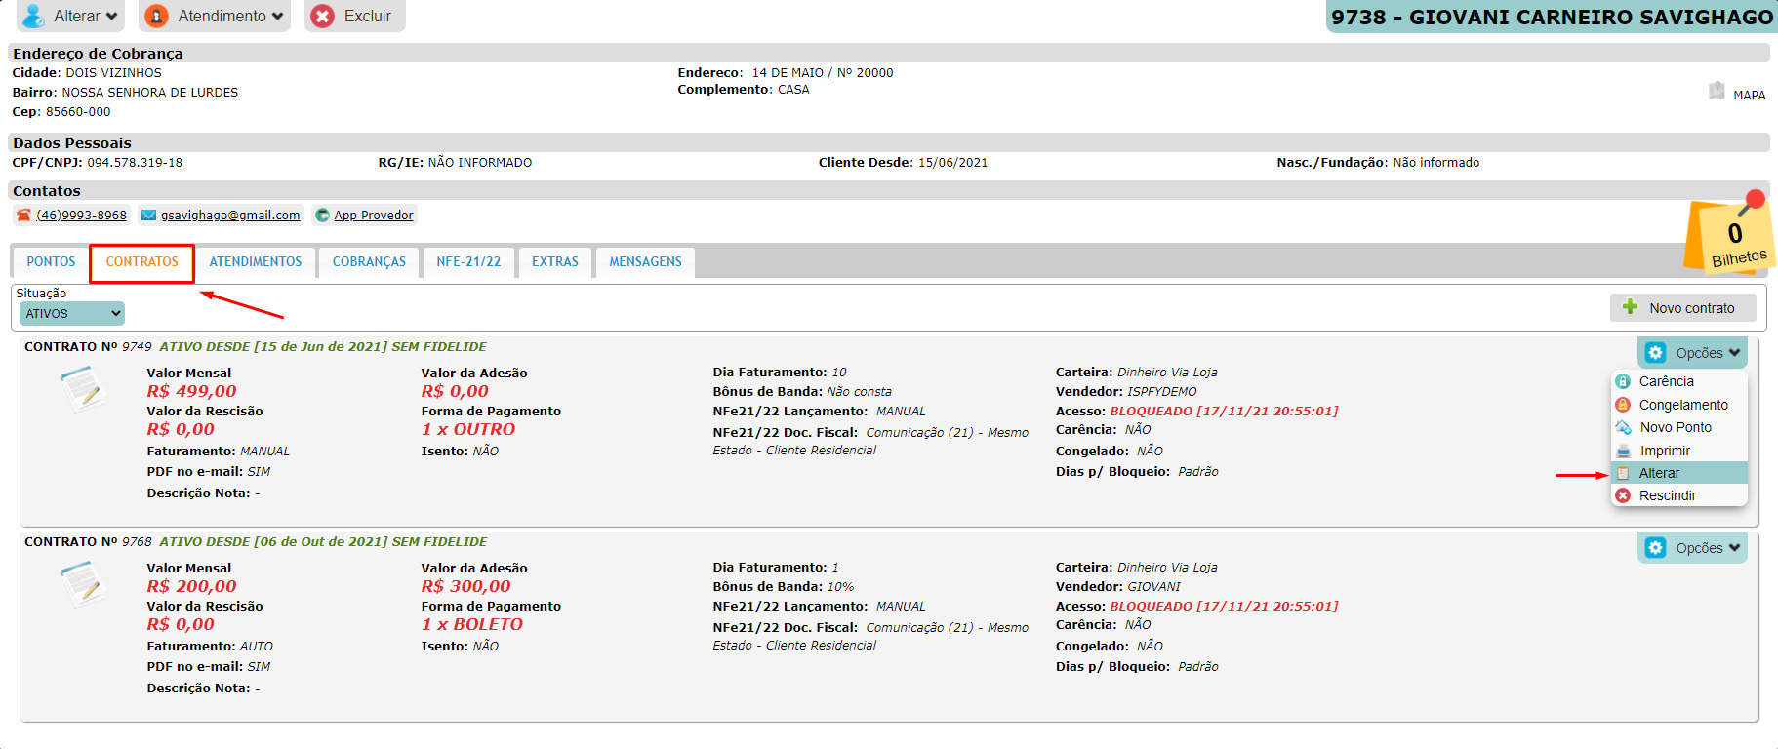The height and width of the screenshot is (749, 1778).
Task: Click gear icon on contract 9749 Opções
Action: (1656, 353)
